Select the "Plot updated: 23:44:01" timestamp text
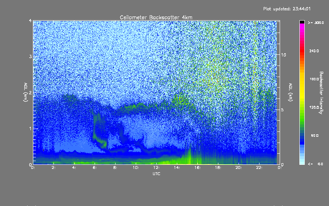This screenshot has height=206, width=329. [x=287, y=9]
